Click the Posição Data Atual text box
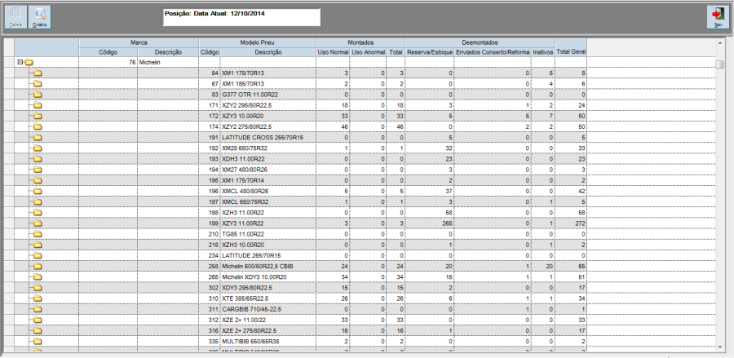This screenshot has height=358, width=734. click(x=241, y=17)
